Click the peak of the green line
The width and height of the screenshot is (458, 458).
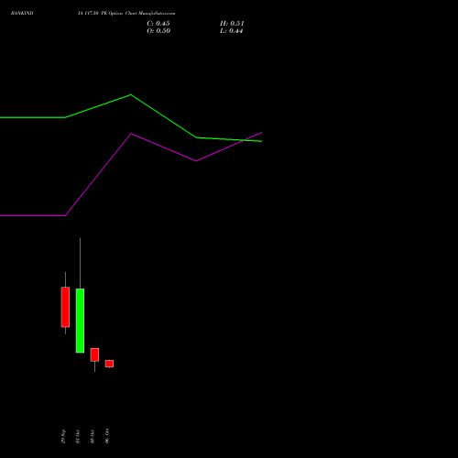point(131,95)
